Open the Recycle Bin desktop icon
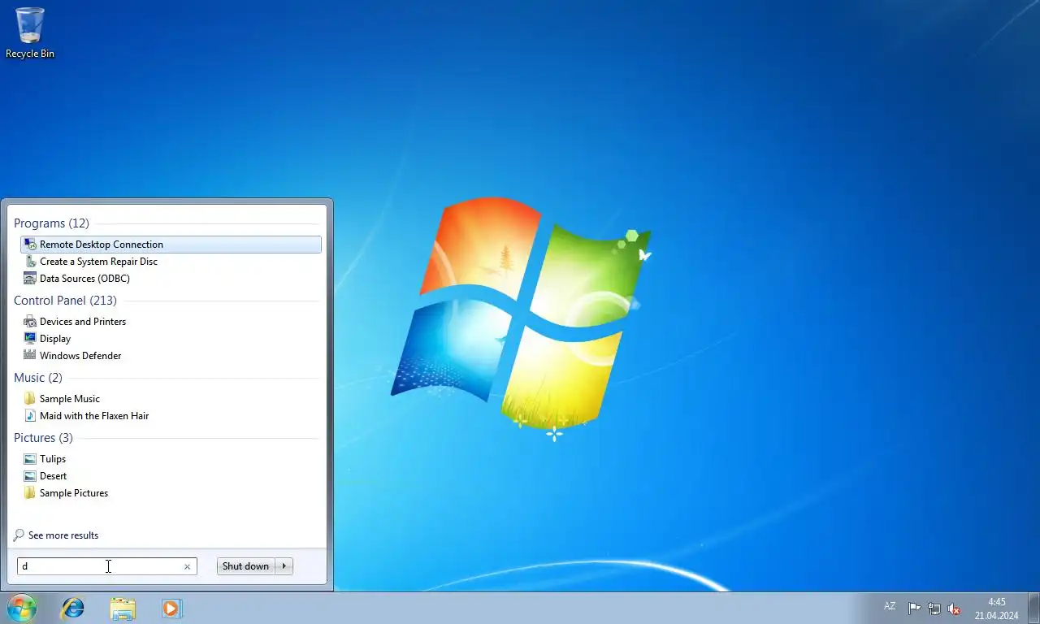The image size is (1040, 624). [30, 32]
